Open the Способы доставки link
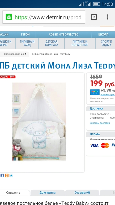Screen dimensions: 115x205 [100, 123]
